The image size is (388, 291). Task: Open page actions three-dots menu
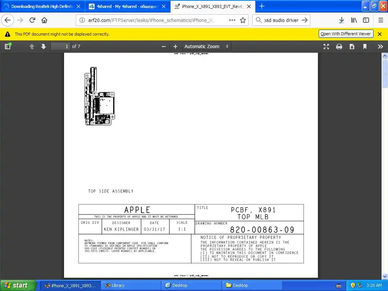pyautogui.click(x=232, y=20)
